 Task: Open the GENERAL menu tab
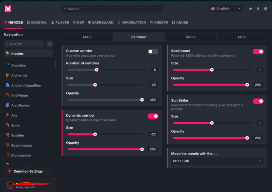click(x=37, y=23)
